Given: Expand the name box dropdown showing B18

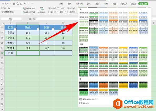Looking at the screenshot, I should tap(21, 19).
